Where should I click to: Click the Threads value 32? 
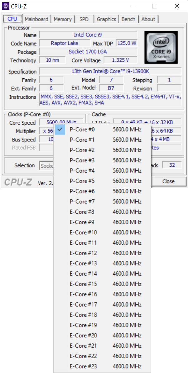(x=172, y=165)
